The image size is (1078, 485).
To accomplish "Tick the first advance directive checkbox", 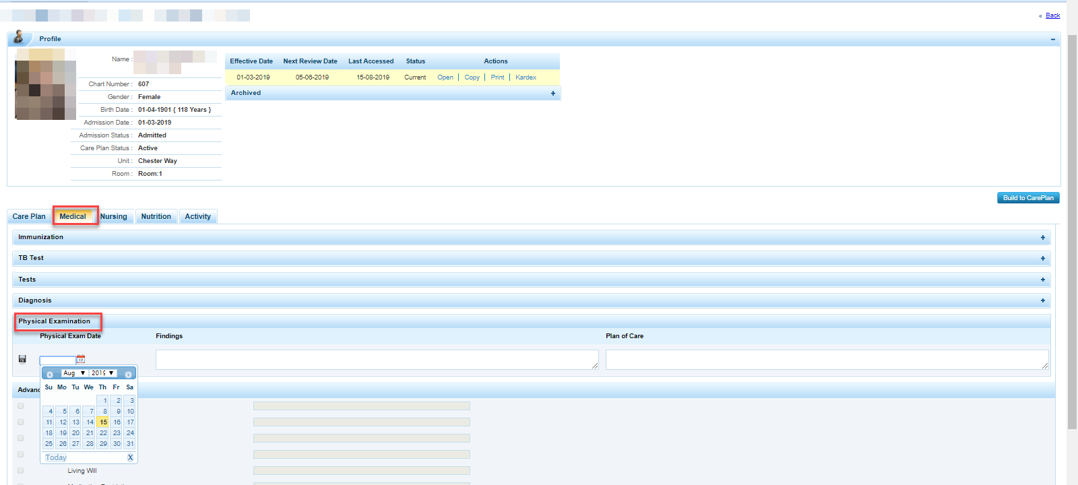I will (x=20, y=406).
